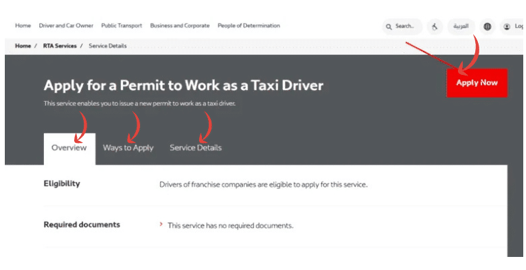Open Driver and Car Owner menu
526x270 pixels.
tap(66, 25)
